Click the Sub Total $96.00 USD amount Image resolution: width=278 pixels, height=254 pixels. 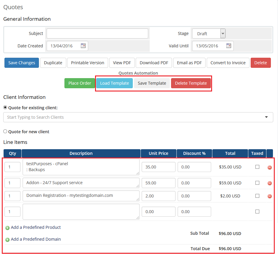(230, 234)
